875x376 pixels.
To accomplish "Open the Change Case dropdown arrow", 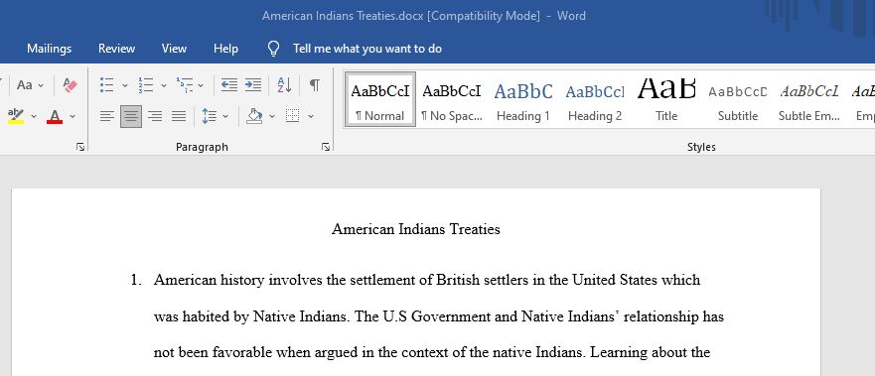I will pyautogui.click(x=41, y=85).
